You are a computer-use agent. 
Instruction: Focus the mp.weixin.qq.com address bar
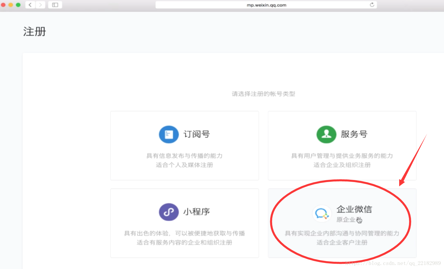click(x=266, y=5)
